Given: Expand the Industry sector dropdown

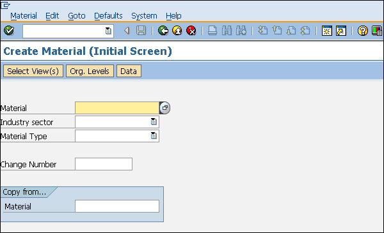Looking at the screenshot, I should point(154,122).
